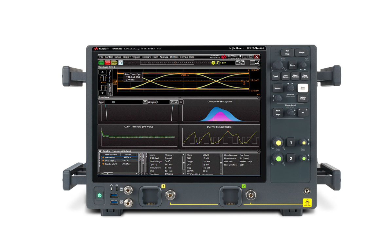The height and width of the screenshot is (241, 386).
Task: Select the upper pulse waveform icon in sidebar
Action: tap(103, 78)
